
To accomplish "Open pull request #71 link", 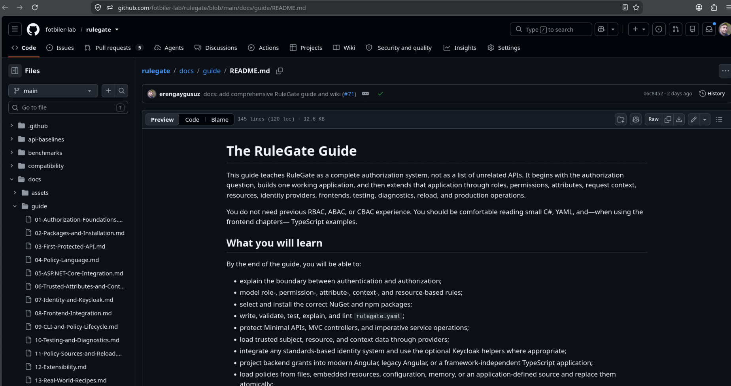I will click(x=349, y=94).
